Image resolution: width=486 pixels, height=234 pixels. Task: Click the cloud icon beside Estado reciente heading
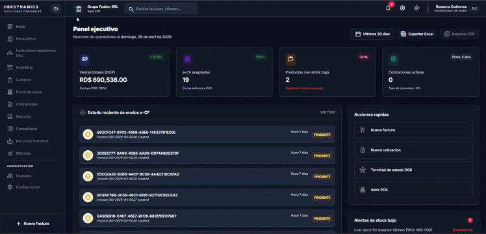(x=83, y=112)
